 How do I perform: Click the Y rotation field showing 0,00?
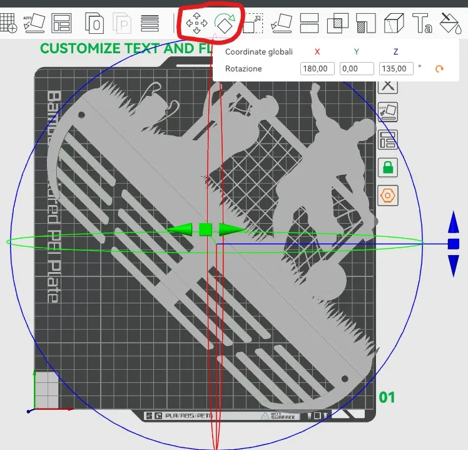click(x=357, y=69)
